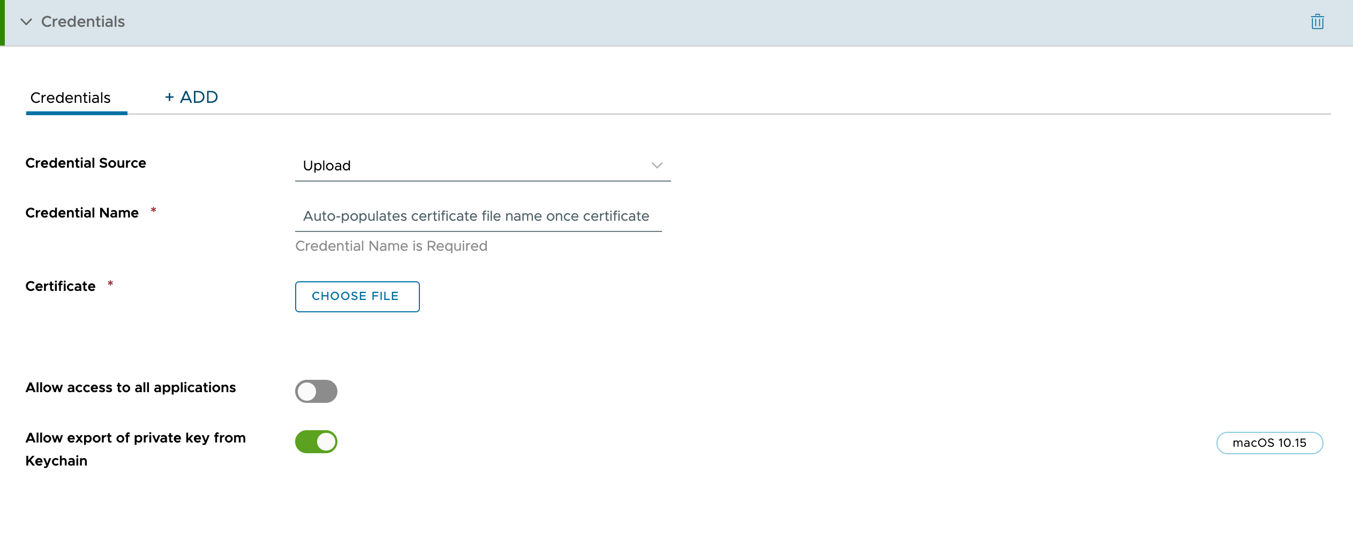Enable Allow access to all applications
The width and height of the screenshot is (1353, 555).
click(316, 391)
